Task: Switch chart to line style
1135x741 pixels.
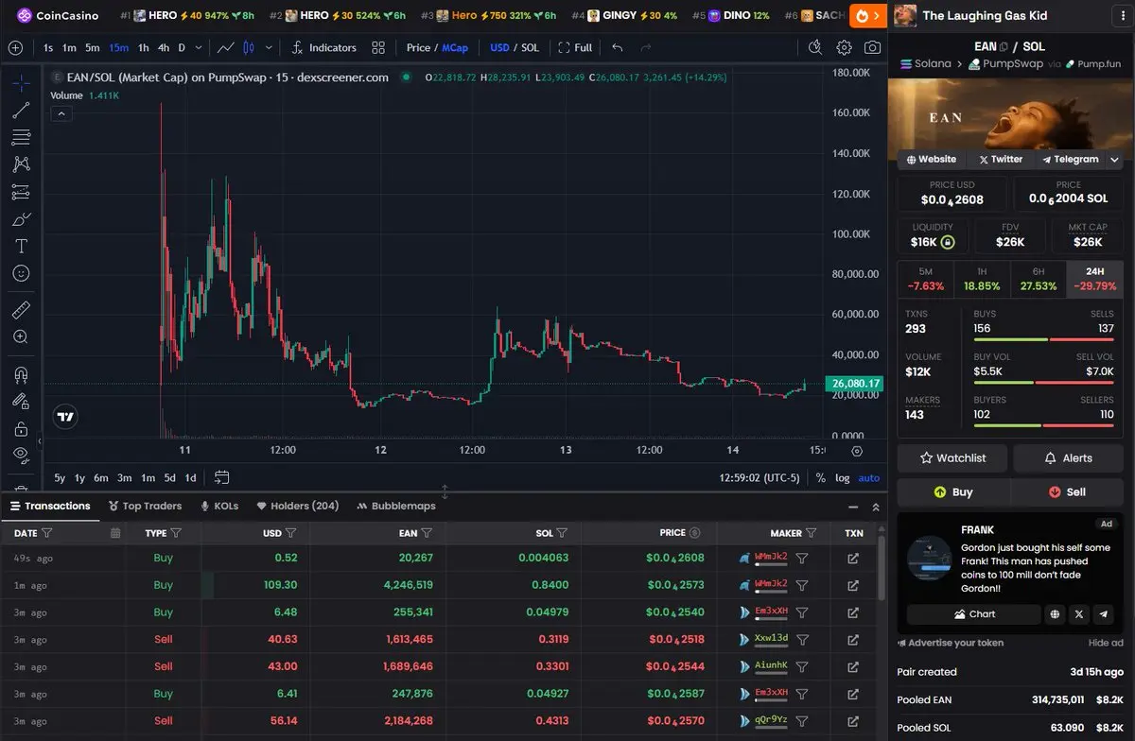Action: click(226, 47)
